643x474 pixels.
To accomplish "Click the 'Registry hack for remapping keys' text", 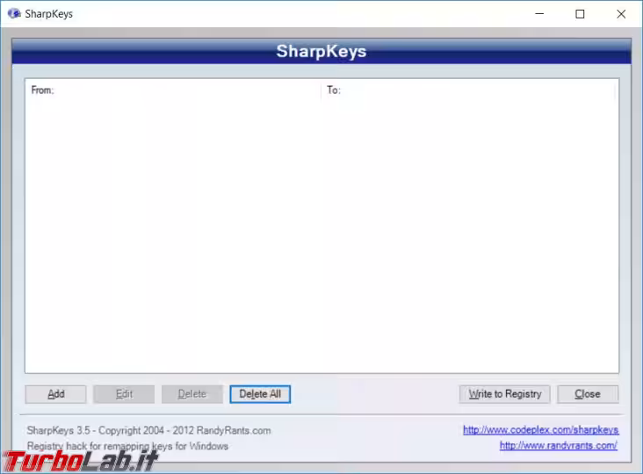I will [127, 446].
